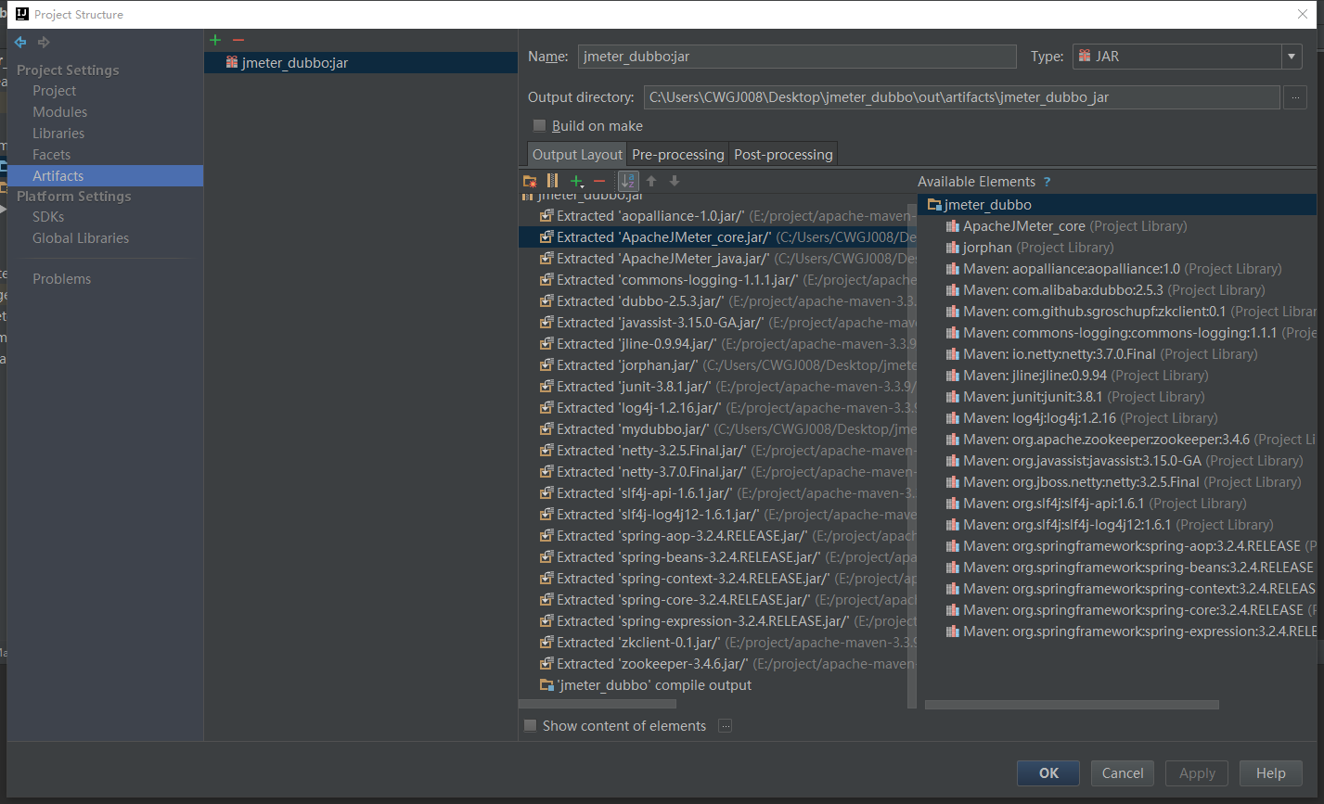This screenshot has width=1324, height=804.
Task: Click the Available Elements horizontal scrollbar
Action: tap(1072, 705)
